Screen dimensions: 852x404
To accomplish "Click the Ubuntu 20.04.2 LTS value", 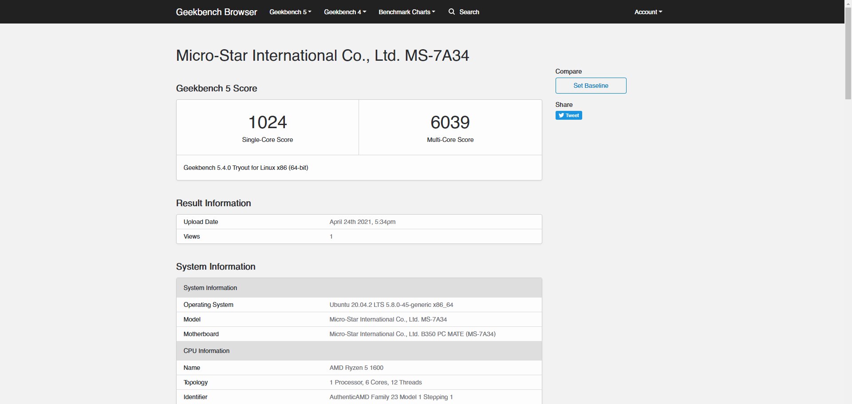I will coord(391,305).
